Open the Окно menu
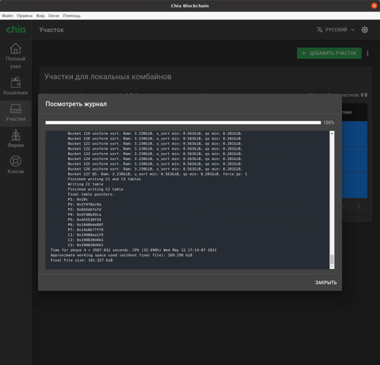Image resolution: width=380 pixels, height=365 pixels. click(x=53, y=16)
